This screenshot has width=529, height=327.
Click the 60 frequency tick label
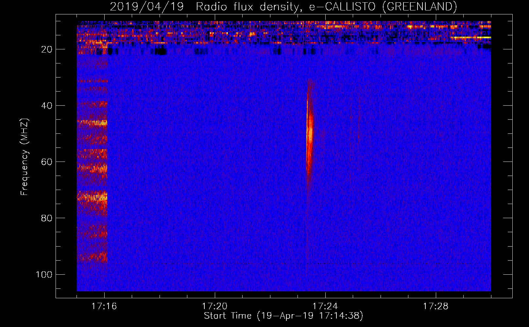tap(47, 162)
